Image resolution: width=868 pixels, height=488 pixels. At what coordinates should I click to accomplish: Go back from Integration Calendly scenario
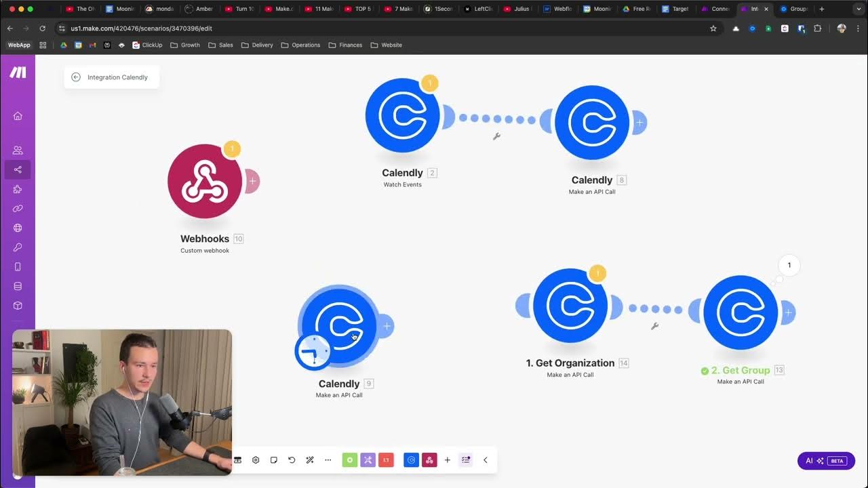click(x=76, y=77)
